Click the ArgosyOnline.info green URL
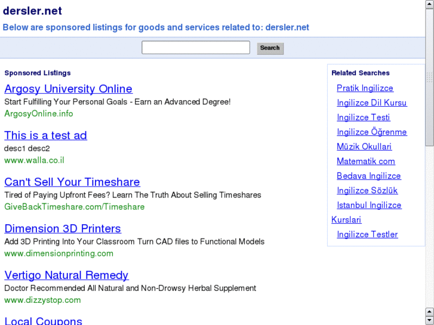The width and height of the screenshot is (434, 325). click(39, 114)
